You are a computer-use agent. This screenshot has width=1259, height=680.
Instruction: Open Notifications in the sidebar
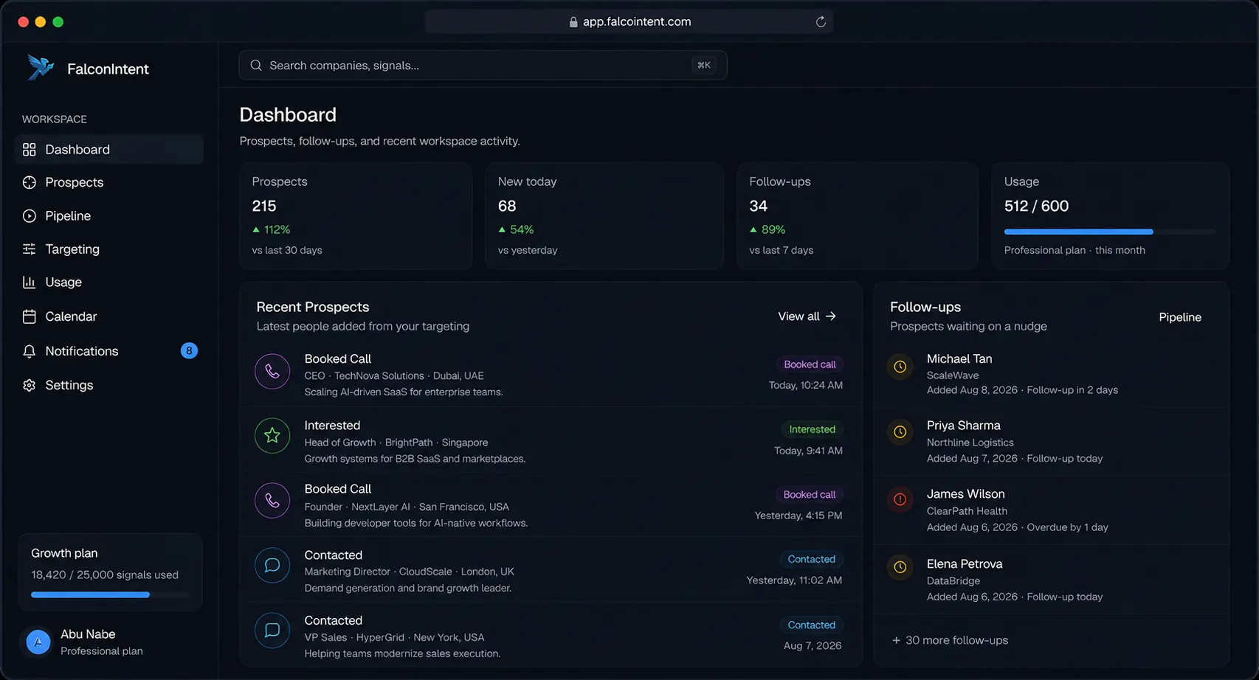pos(109,351)
